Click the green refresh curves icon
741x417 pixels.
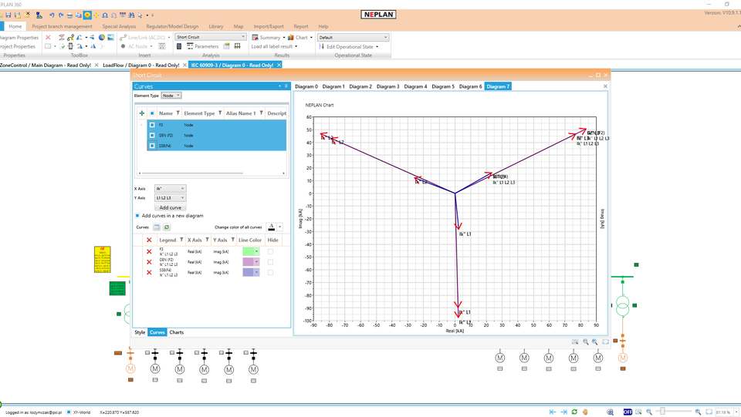tap(167, 227)
